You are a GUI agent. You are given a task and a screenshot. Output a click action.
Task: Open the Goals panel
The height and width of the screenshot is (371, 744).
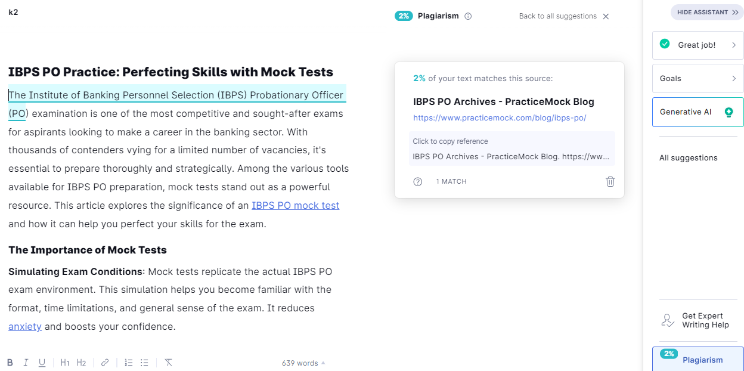pyautogui.click(x=698, y=78)
